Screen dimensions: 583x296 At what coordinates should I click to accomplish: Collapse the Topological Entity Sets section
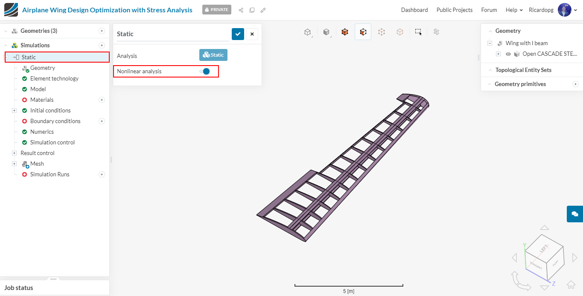pos(490,70)
